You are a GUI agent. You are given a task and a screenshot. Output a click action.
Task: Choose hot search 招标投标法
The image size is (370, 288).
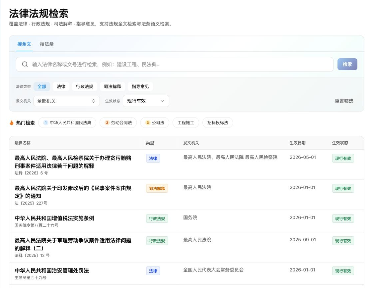coord(218,123)
